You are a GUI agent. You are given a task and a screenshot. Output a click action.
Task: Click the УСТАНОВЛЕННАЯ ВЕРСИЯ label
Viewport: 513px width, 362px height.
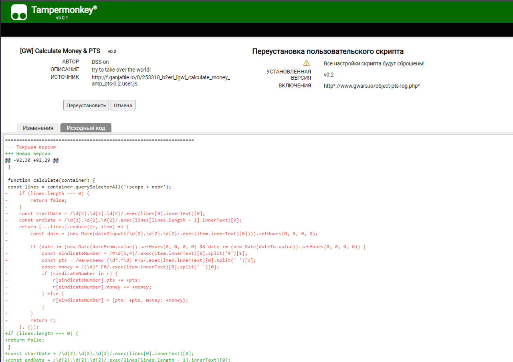[289, 75]
